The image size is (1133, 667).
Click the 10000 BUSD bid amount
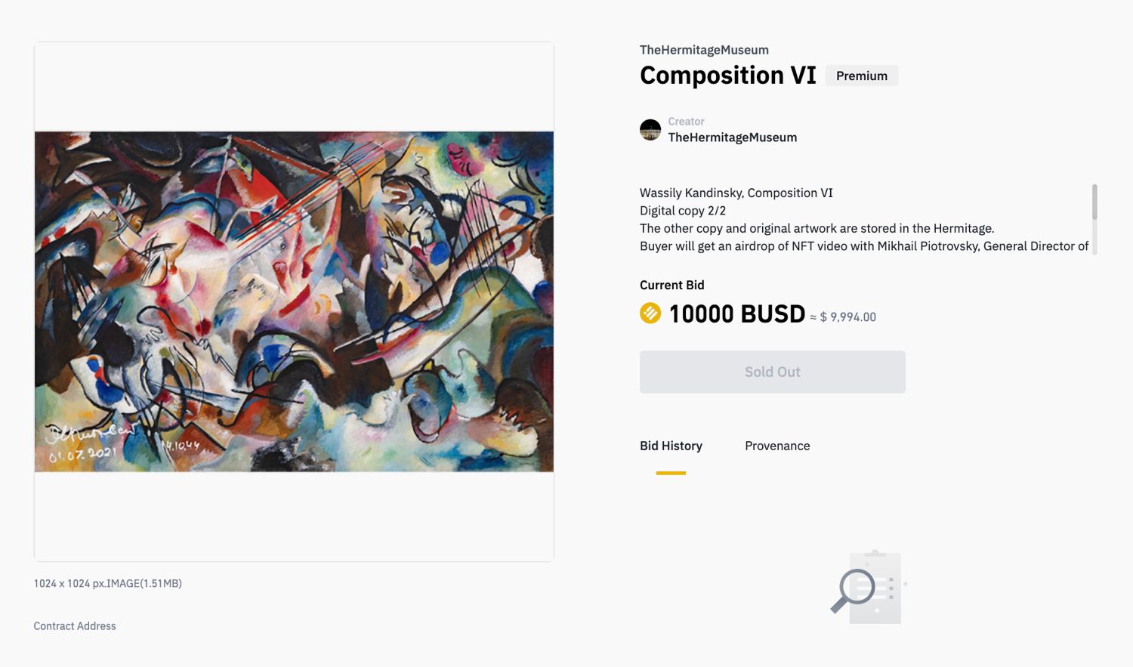coord(737,313)
